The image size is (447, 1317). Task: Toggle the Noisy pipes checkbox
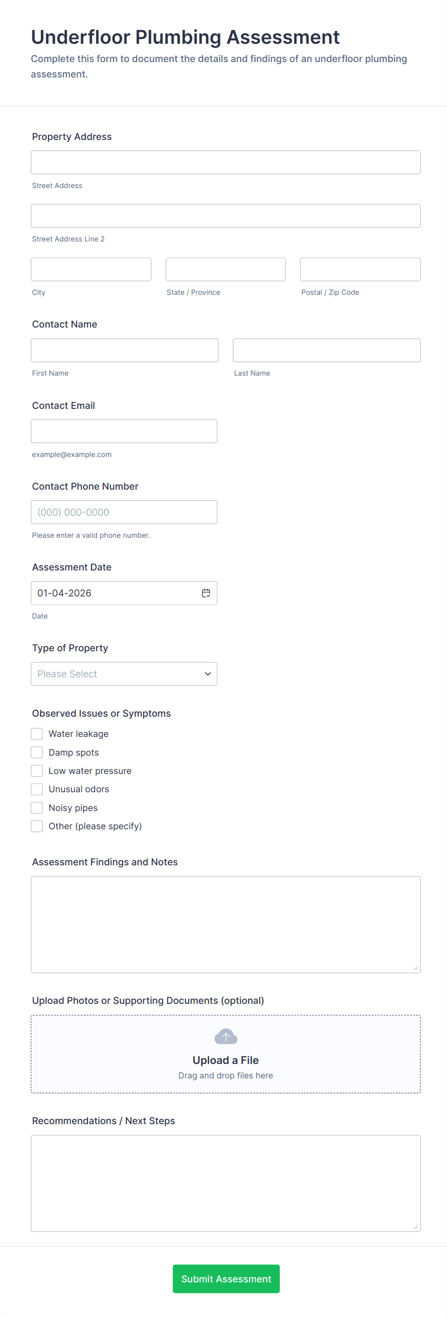coord(36,807)
